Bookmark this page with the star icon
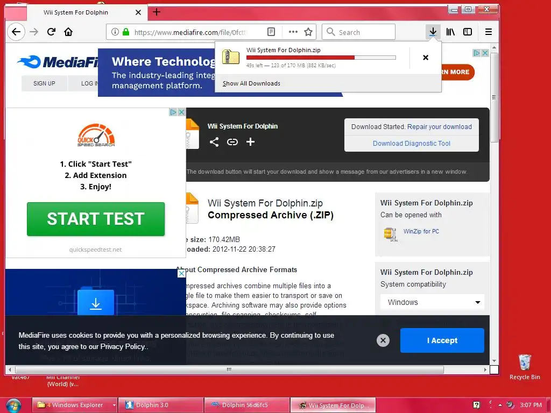 308,32
